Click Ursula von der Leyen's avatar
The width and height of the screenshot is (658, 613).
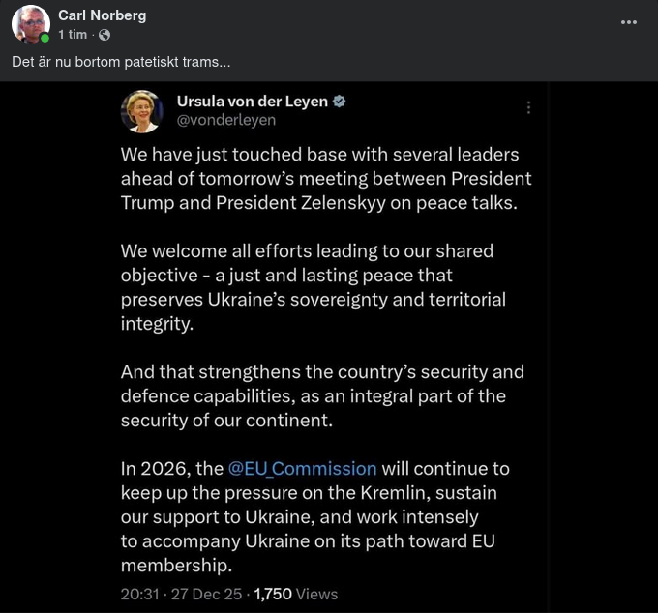[x=141, y=110]
